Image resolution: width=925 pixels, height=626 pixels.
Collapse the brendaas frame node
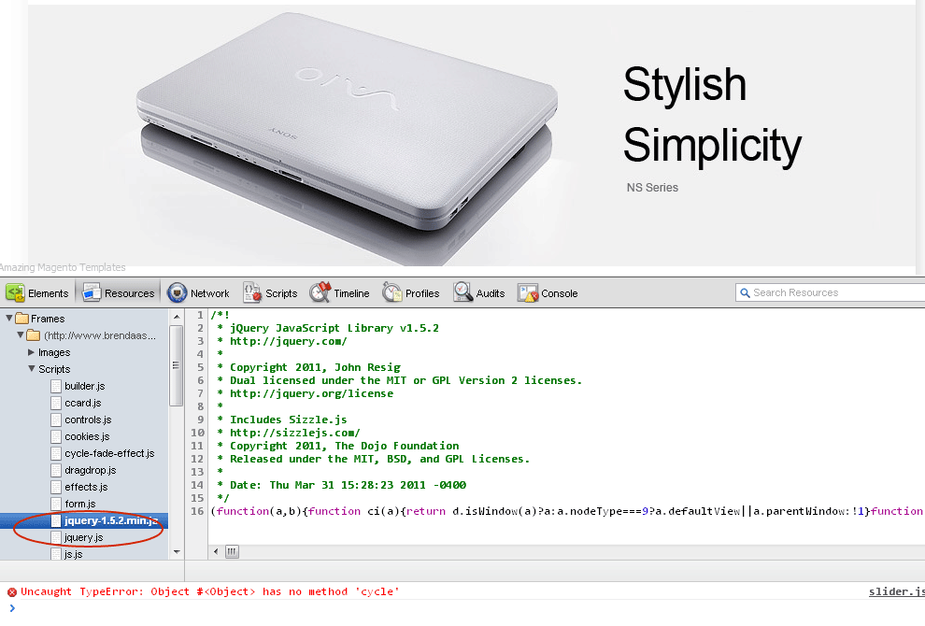click(20, 335)
